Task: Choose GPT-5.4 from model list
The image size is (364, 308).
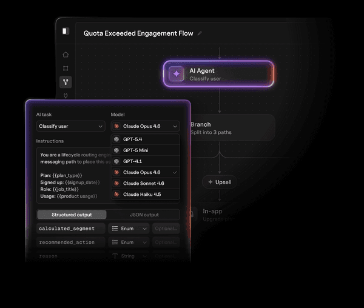Action: (x=146, y=139)
